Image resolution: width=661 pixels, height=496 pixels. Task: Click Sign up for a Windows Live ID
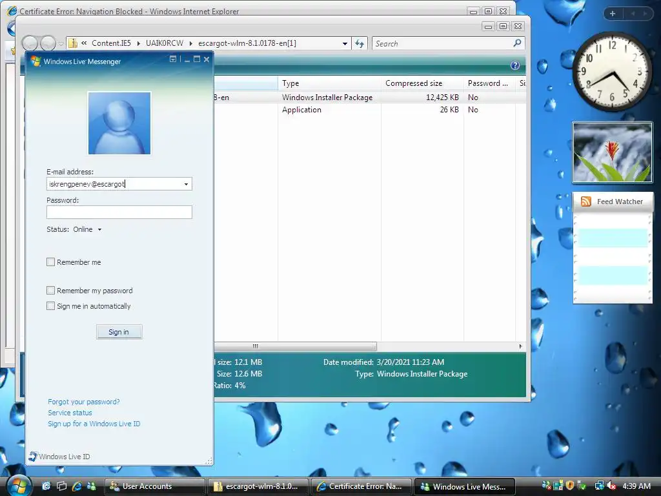[94, 424]
